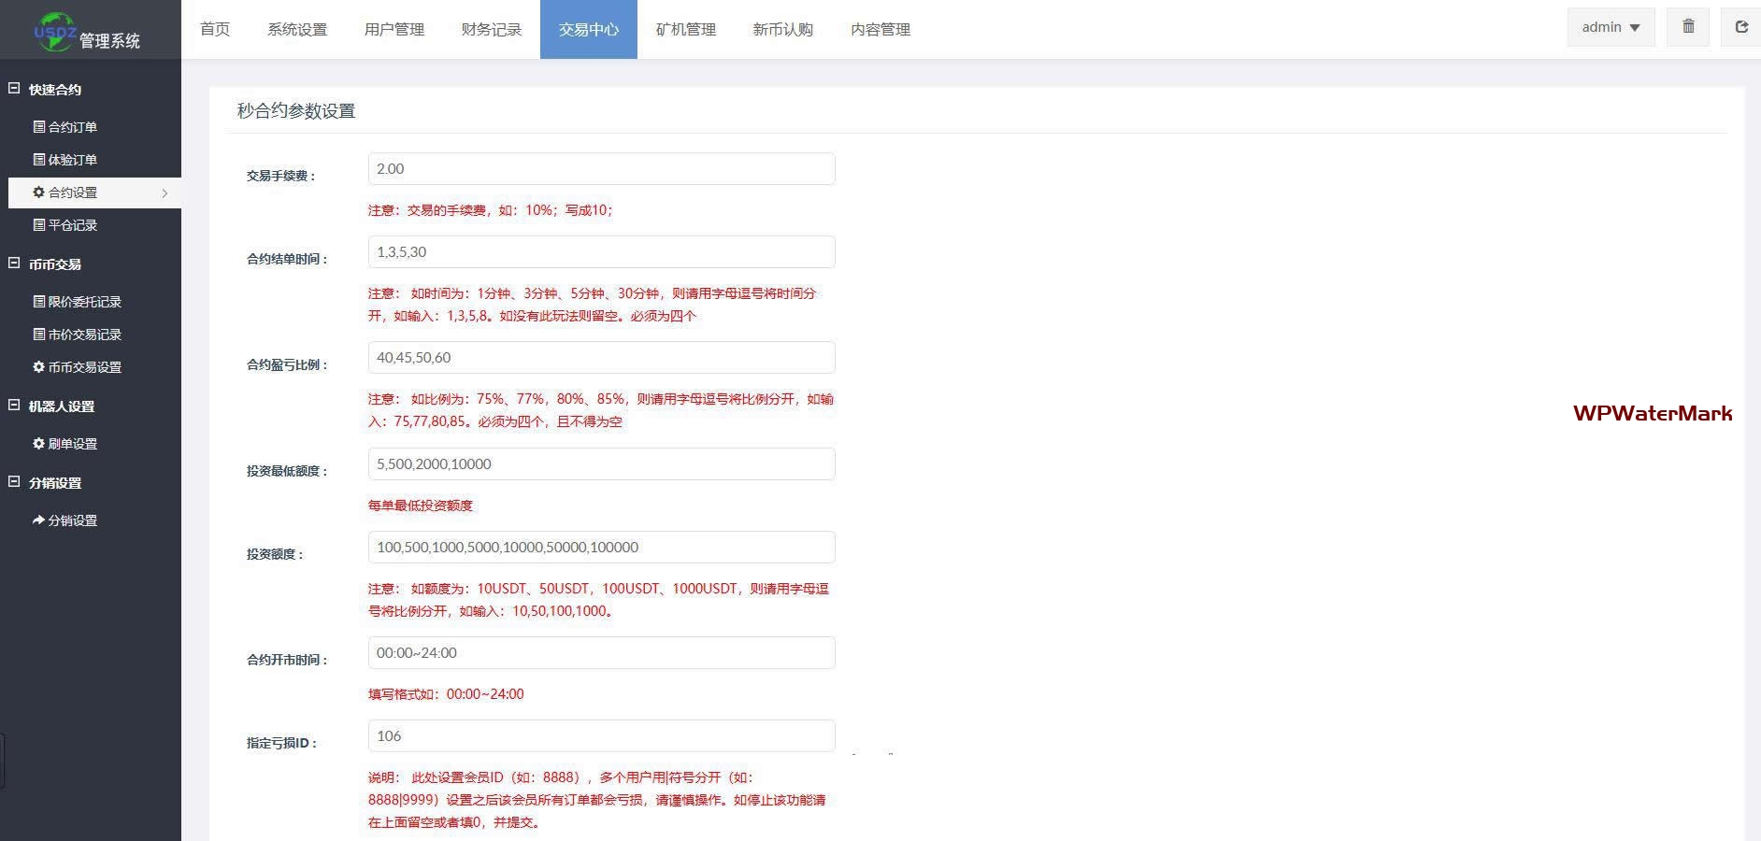
Task: Click the logout icon at top right
Action: point(1740,27)
